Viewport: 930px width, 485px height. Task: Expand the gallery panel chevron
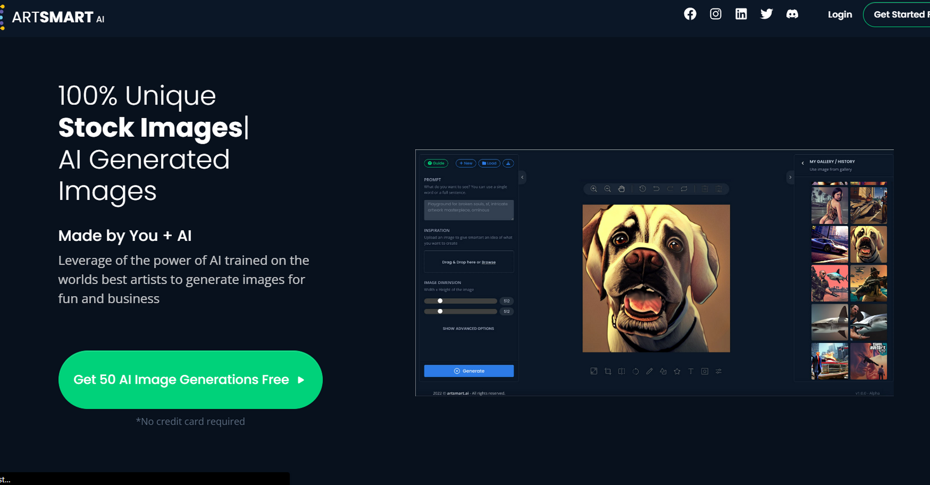(x=790, y=177)
